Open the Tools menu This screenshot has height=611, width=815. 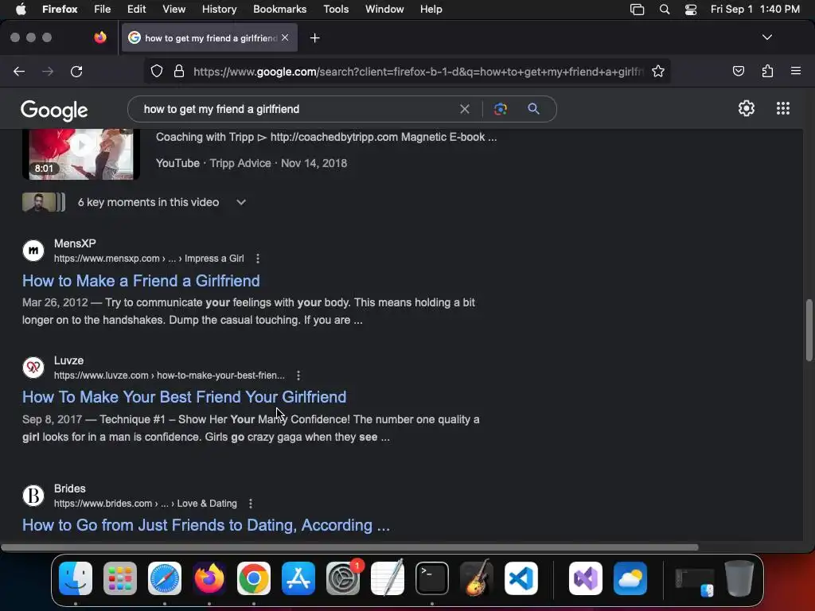point(336,10)
